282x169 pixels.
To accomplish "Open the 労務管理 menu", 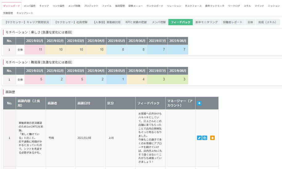I will [x=8, y=13].
